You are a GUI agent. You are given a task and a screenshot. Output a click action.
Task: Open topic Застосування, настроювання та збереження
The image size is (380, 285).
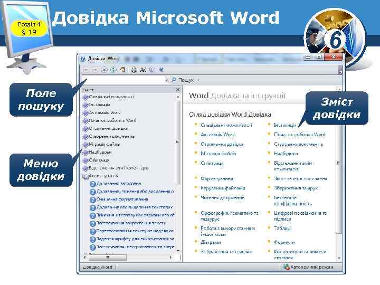click(x=132, y=247)
